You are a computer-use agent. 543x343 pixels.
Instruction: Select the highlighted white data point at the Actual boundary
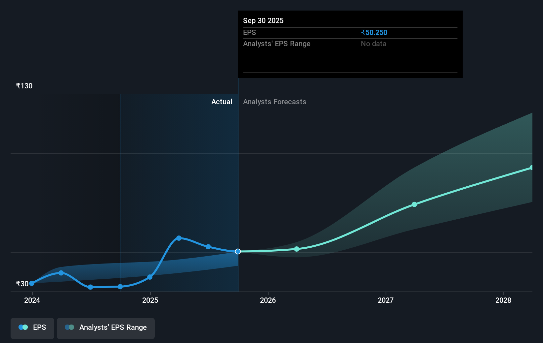click(237, 252)
